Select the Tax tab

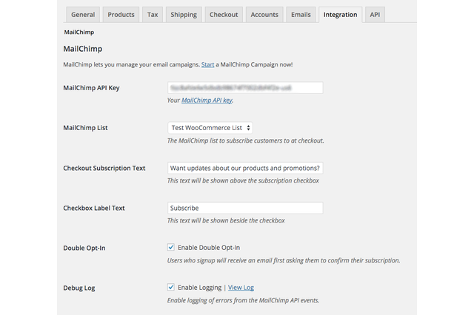coord(153,15)
